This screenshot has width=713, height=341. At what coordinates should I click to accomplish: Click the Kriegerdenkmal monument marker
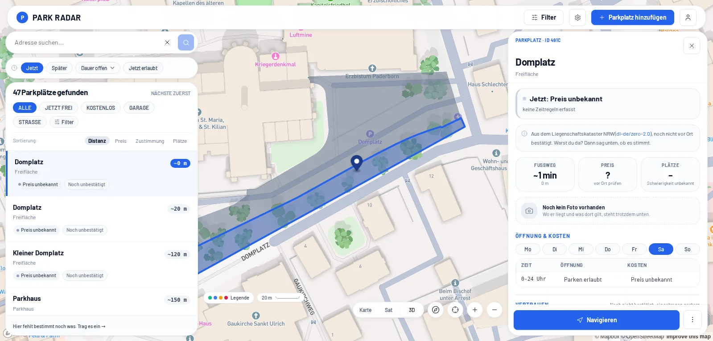click(x=276, y=56)
